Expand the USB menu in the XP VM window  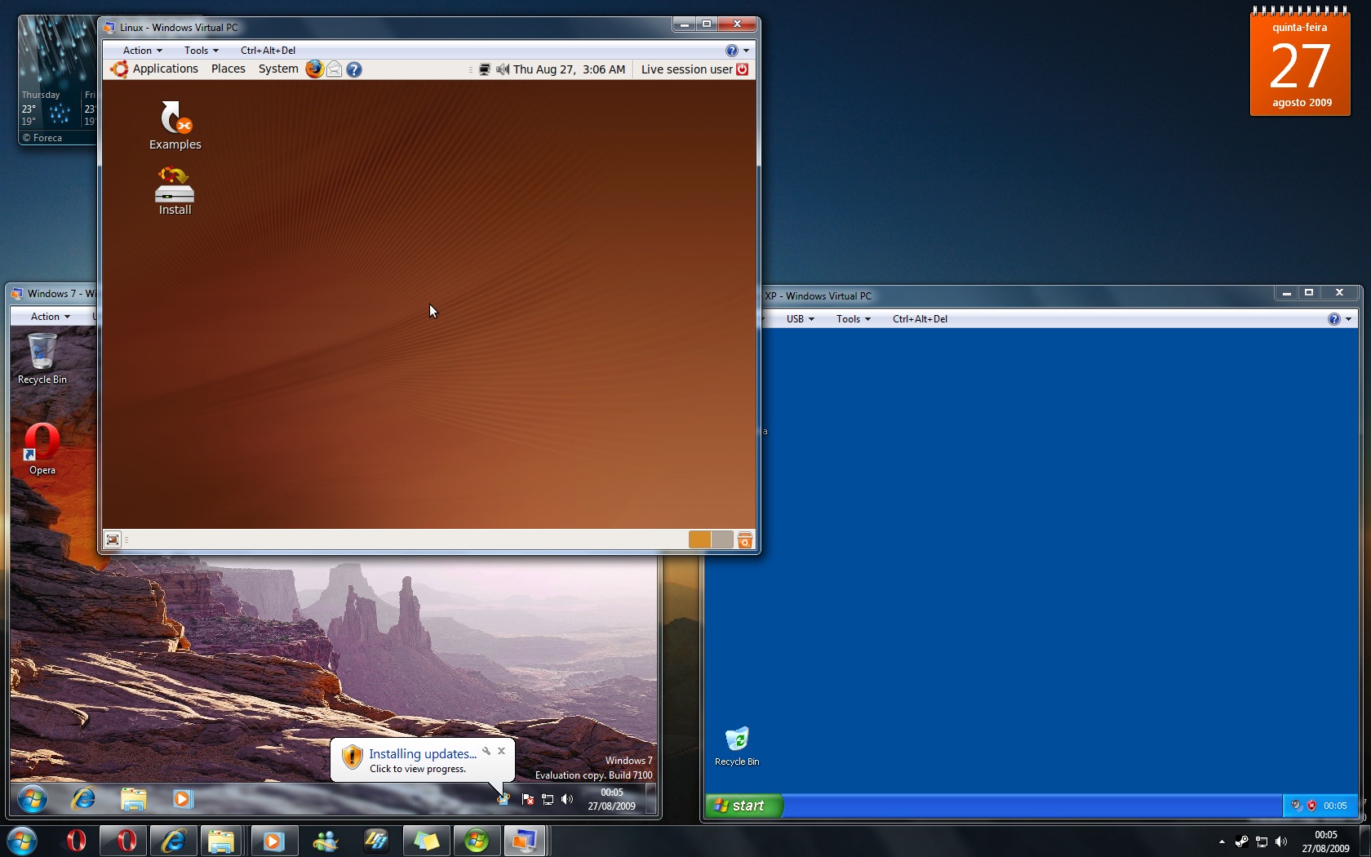(800, 319)
